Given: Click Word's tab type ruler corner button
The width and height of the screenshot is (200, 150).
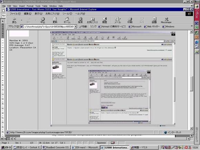Looking at the screenshot, I should [3, 21].
